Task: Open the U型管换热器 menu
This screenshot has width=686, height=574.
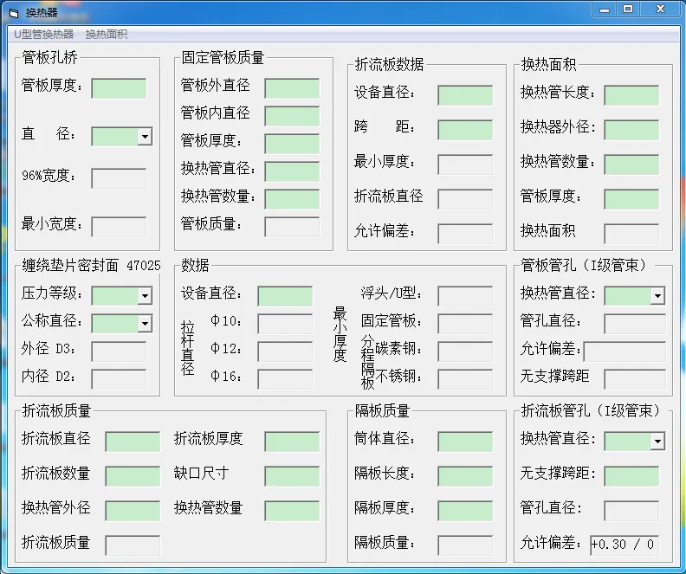Action: pos(43,35)
